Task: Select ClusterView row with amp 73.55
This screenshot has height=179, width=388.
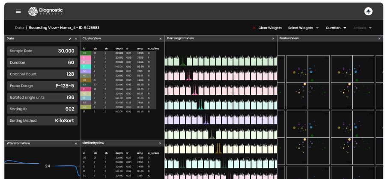Action: click(x=118, y=58)
